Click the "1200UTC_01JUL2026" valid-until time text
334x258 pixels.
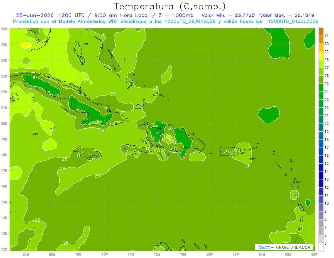tap(293, 21)
